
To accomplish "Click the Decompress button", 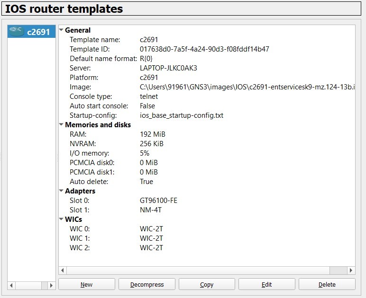I will click(x=147, y=284).
